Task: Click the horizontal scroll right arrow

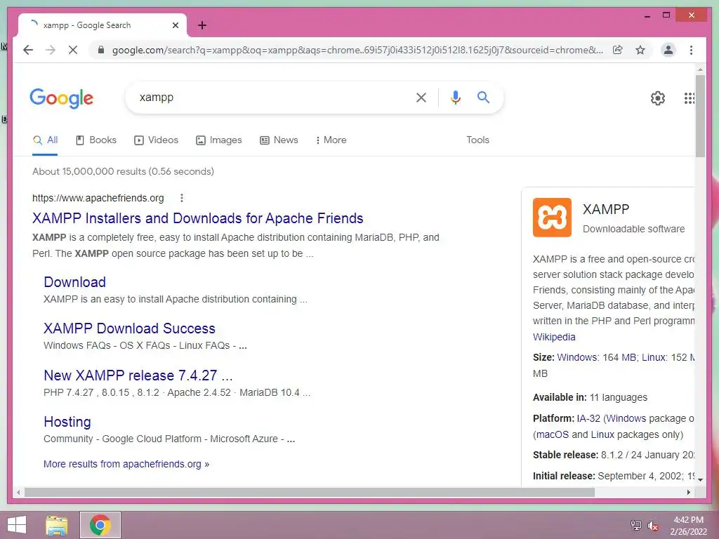Action: tap(688, 492)
